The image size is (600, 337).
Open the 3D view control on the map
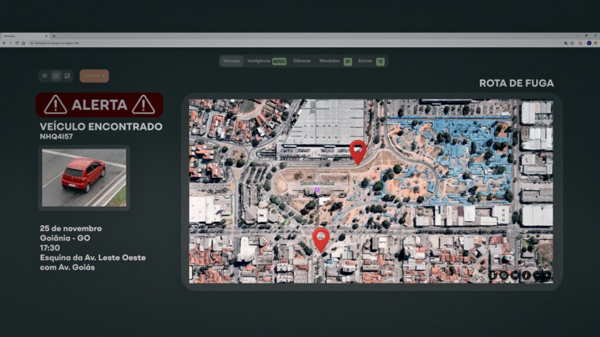pyautogui.click(x=513, y=275)
